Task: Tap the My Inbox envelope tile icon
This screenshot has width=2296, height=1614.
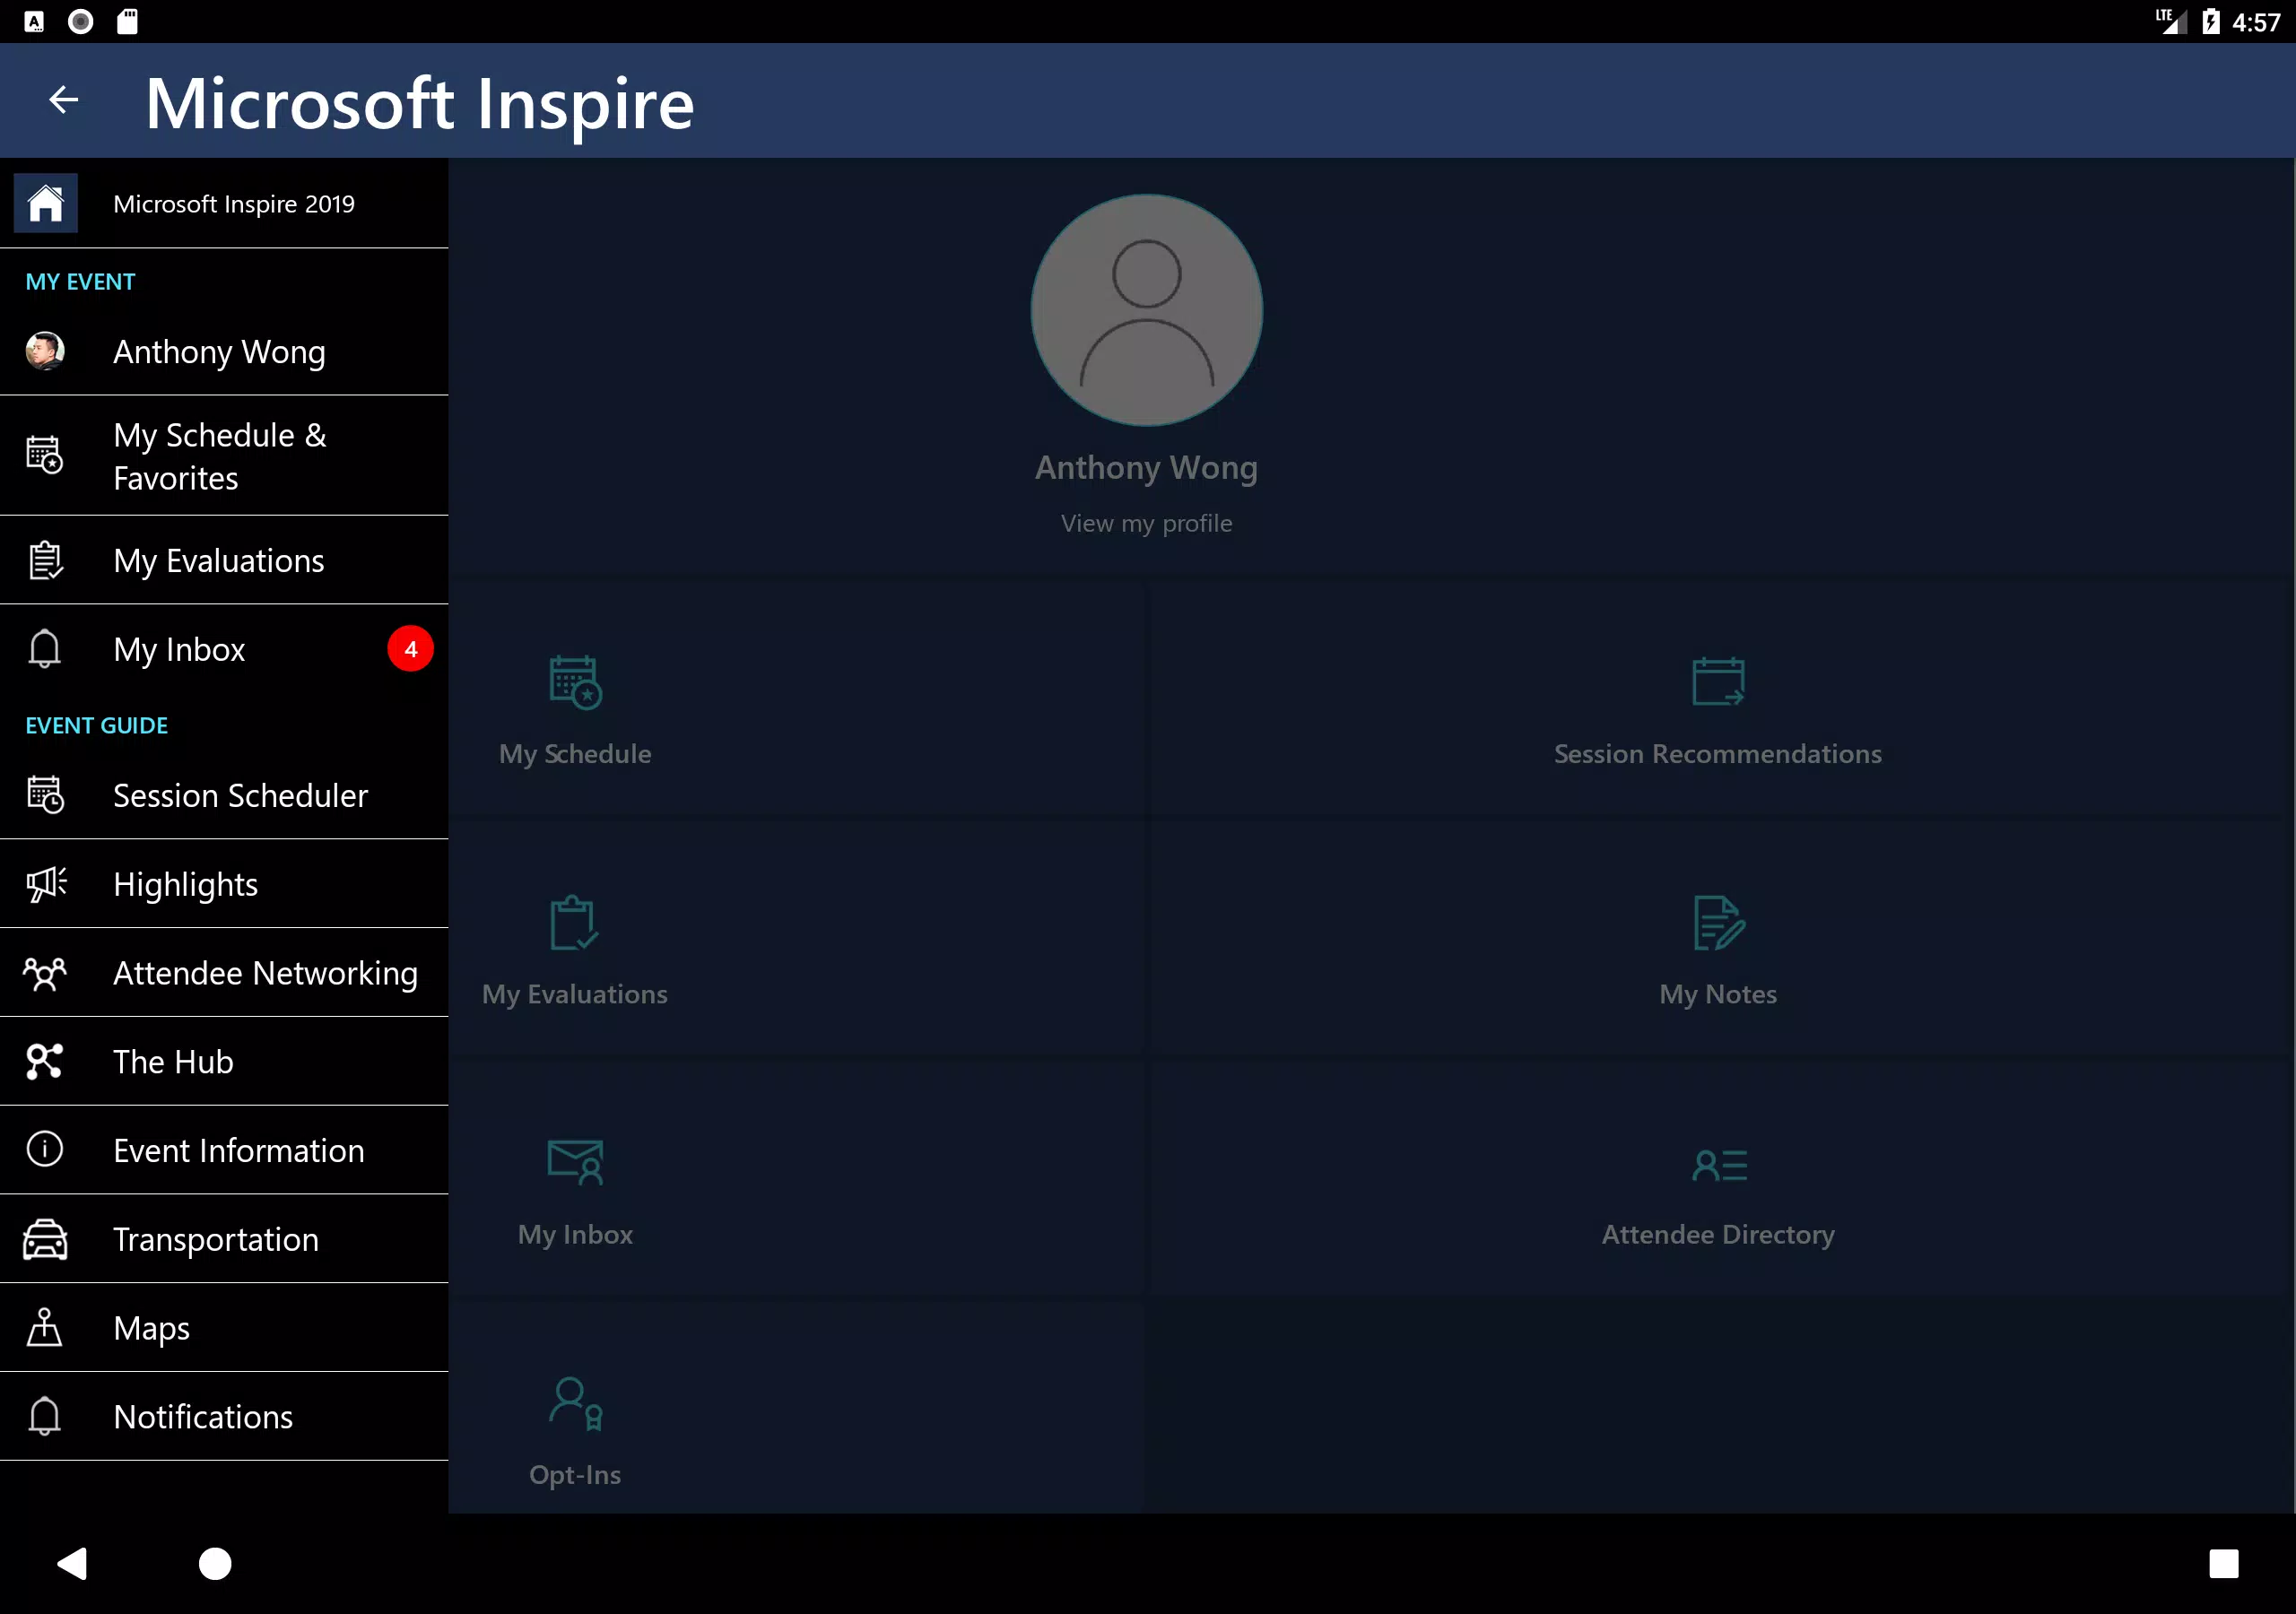Action: coord(575,1162)
